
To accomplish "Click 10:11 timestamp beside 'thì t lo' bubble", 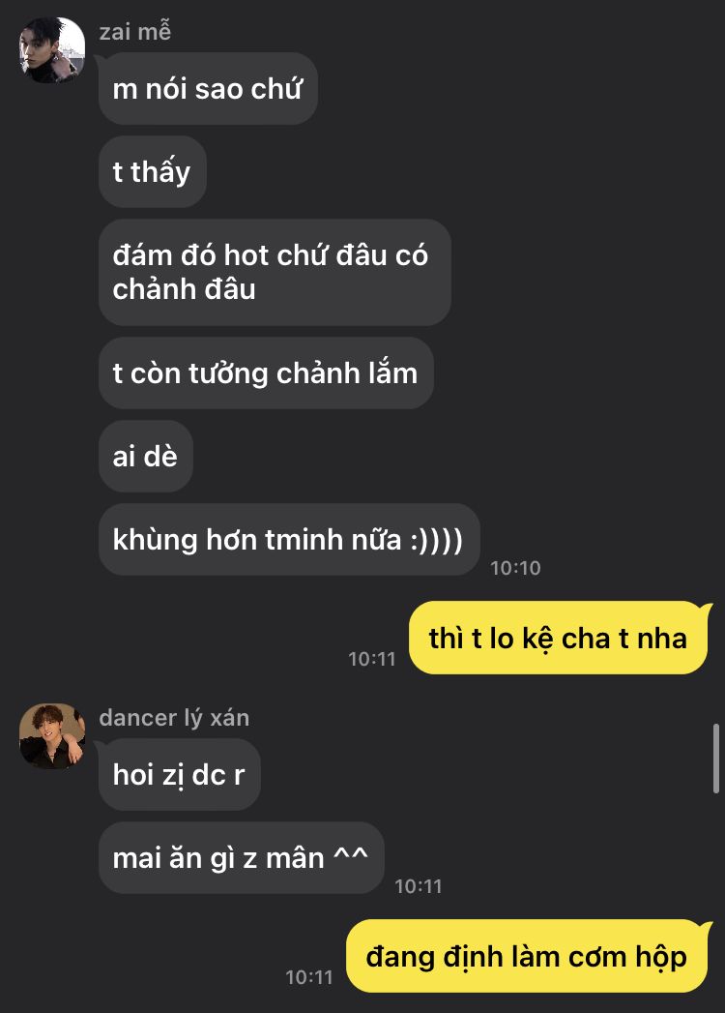I will click(372, 659).
